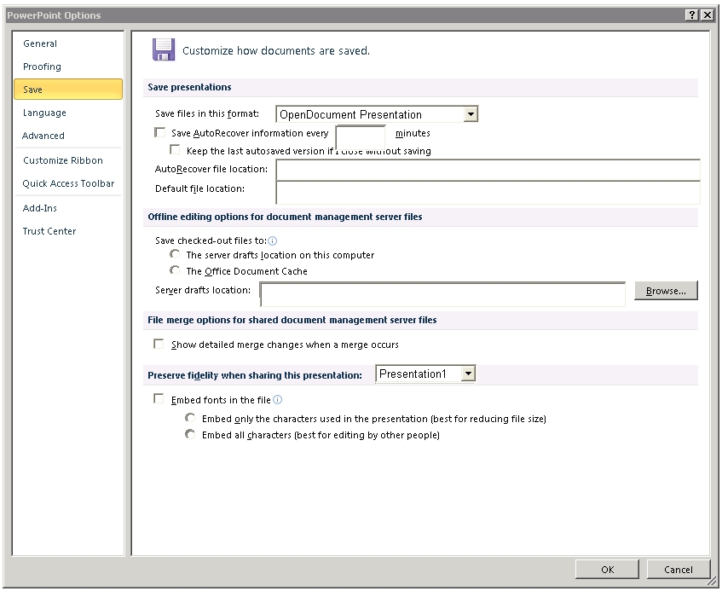Click the AutoRecover file location field
This screenshot has width=722, height=591.
488,170
